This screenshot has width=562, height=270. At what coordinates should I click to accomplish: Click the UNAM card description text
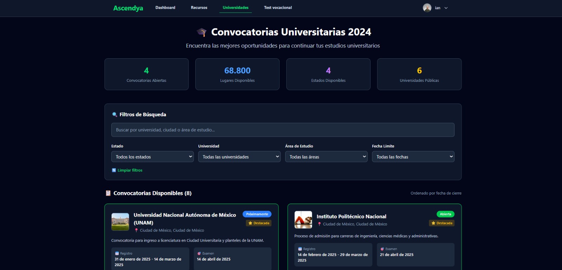pos(188,241)
